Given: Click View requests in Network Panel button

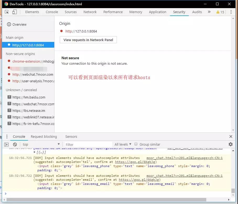Looking at the screenshot, I should coord(88,40).
